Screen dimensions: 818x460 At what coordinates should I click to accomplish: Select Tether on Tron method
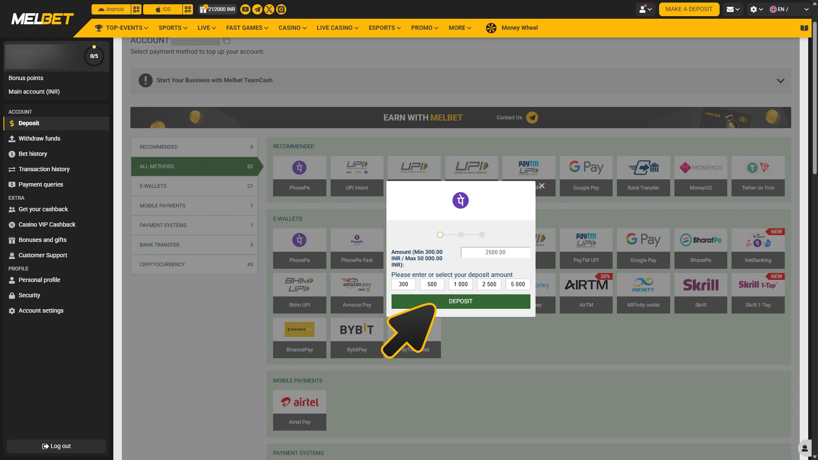click(x=758, y=176)
